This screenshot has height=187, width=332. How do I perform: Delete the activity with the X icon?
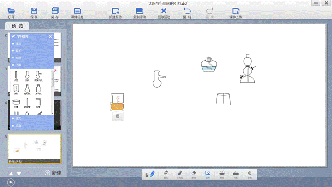pyautogui.click(x=164, y=13)
